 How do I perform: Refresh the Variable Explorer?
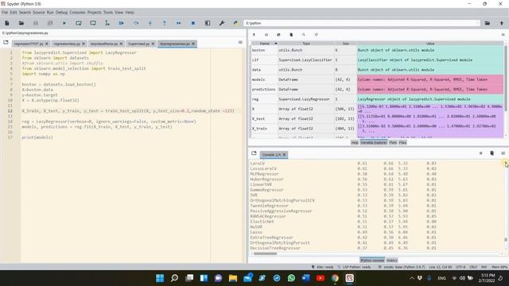(317, 35)
